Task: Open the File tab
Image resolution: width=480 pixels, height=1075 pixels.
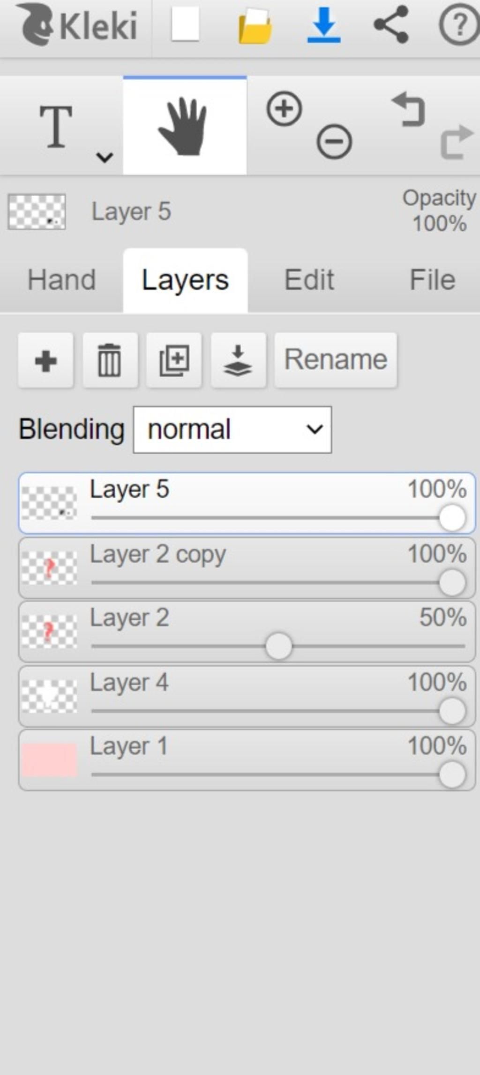Action: click(x=432, y=280)
